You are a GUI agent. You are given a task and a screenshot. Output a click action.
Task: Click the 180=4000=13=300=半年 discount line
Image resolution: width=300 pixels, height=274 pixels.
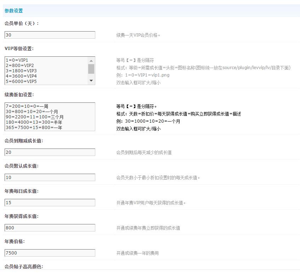34,122
